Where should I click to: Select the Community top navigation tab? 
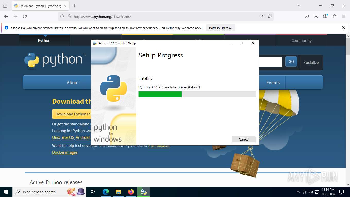pos(301,40)
